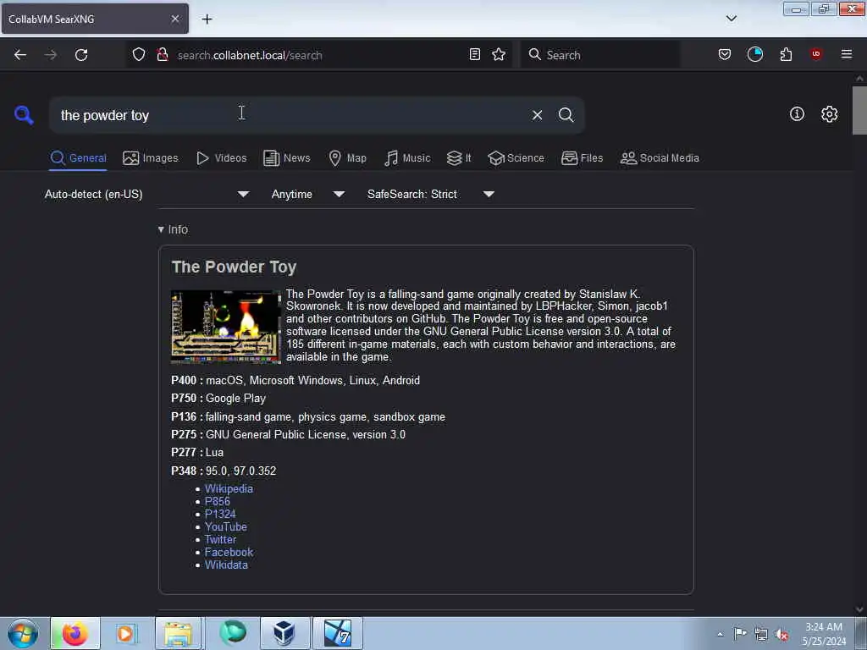Clear the search query with the X icon
The width and height of the screenshot is (867, 650).
click(537, 115)
